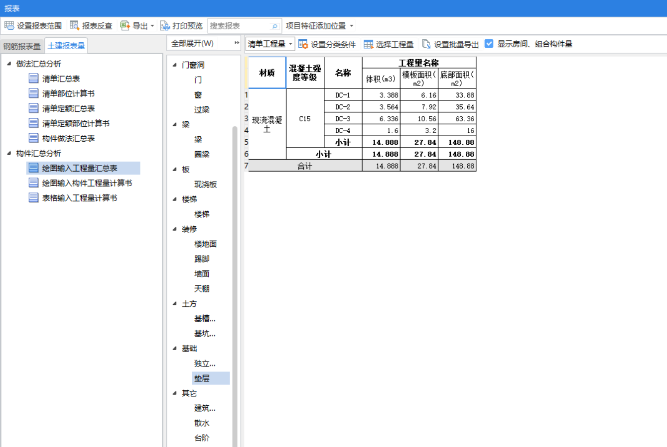Open 表格输入工程量计算书 report
The image size is (667, 447).
pyautogui.click(x=80, y=198)
